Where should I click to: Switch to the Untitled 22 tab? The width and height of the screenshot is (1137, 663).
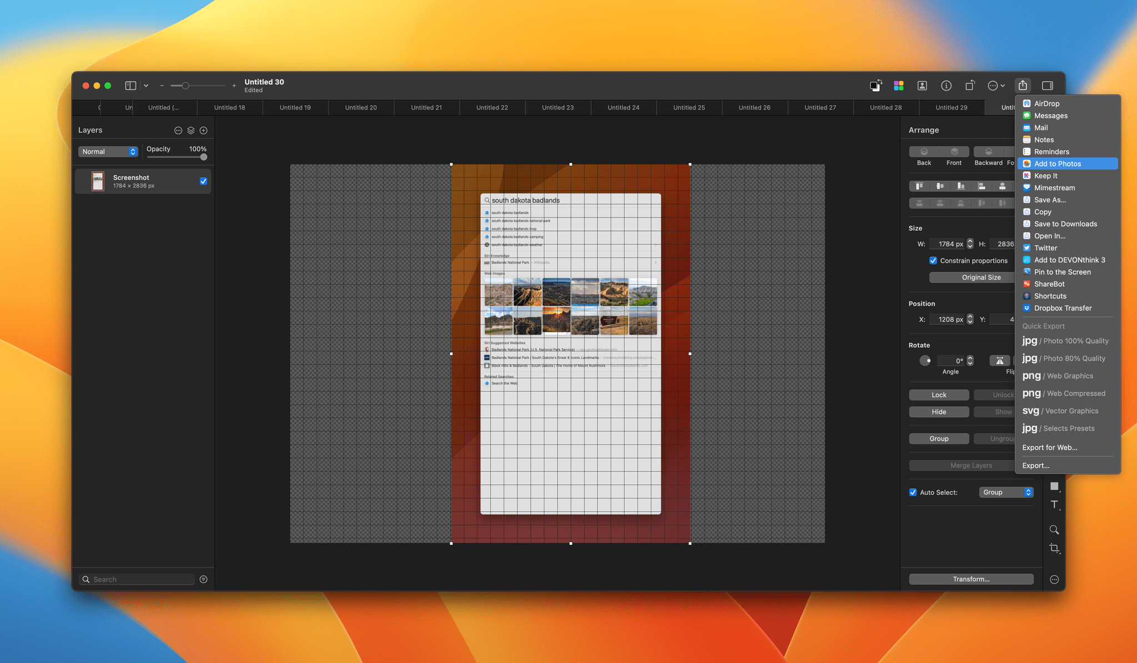(x=492, y=108)
